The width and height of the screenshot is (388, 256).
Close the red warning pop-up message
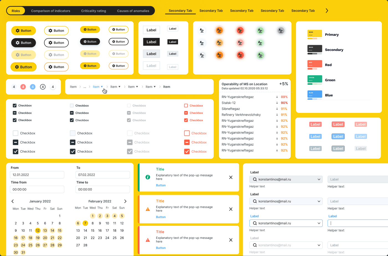point(231,240)
